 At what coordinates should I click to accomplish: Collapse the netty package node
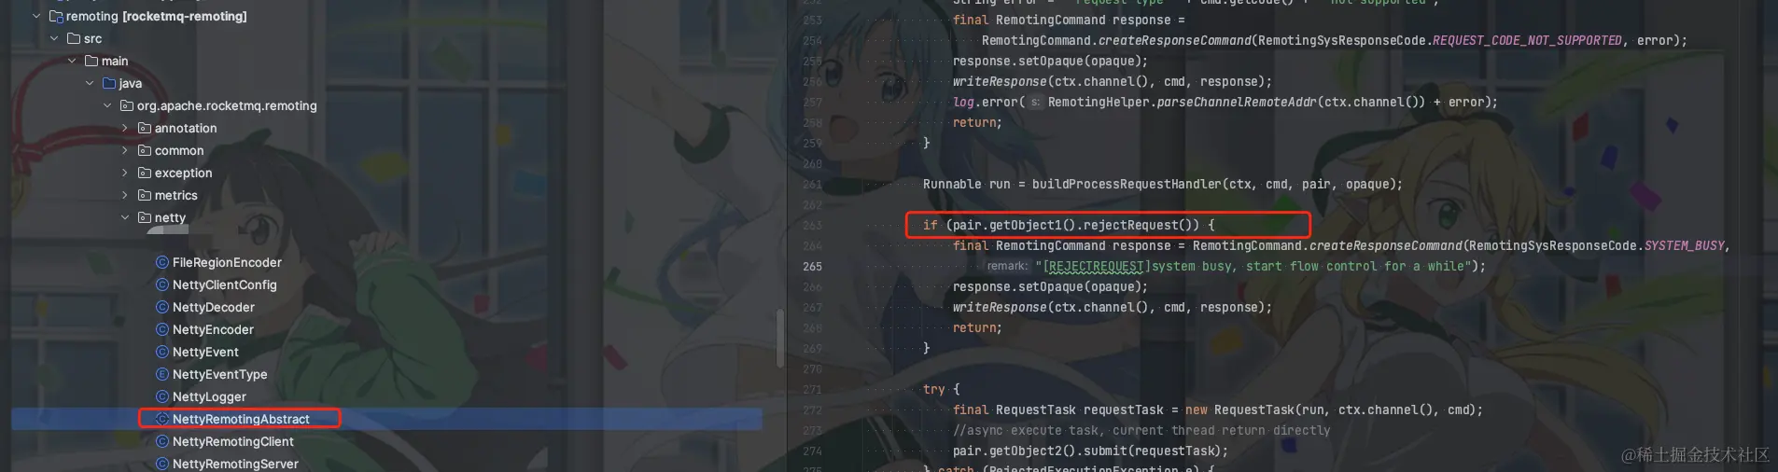click(125, 217)
